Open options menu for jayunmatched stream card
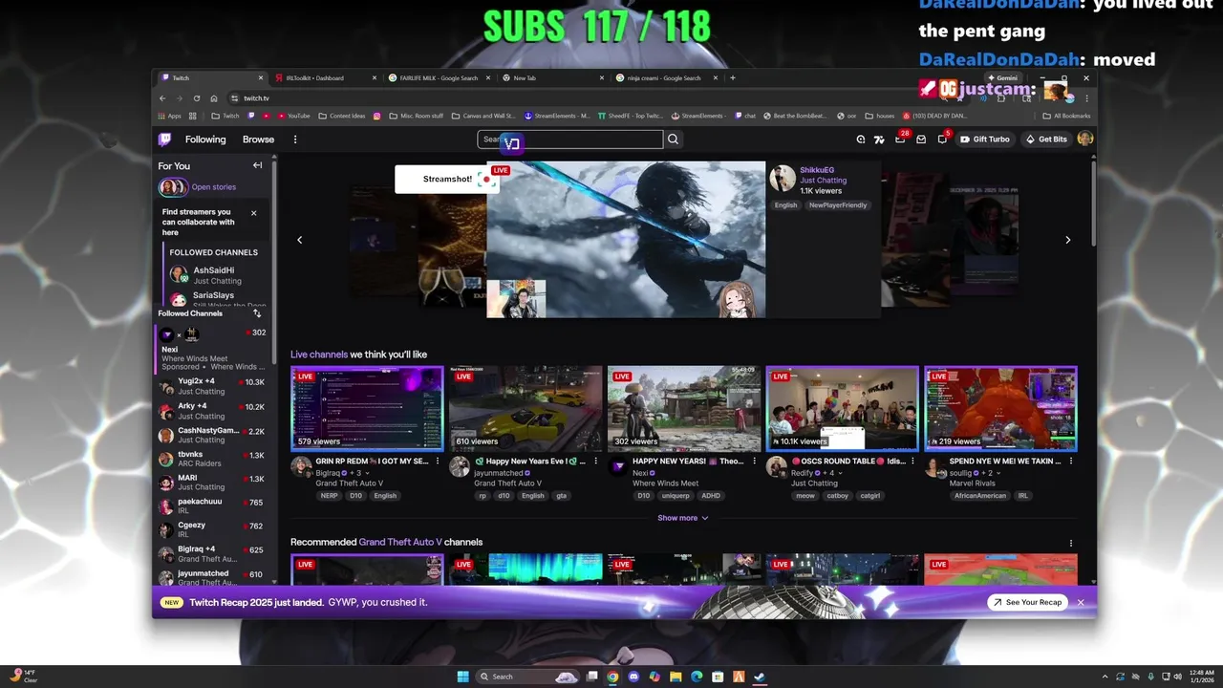 (596, 461)
